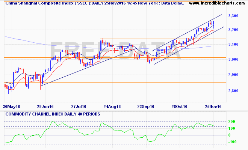Image resolution: width=248 pixels, height=150 pixels.
Task: Click the www.incrediblecharts.com website text
Action: 217,3
